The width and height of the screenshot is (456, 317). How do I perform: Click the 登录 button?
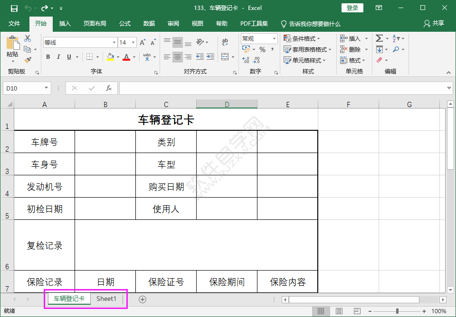point(352,8)
